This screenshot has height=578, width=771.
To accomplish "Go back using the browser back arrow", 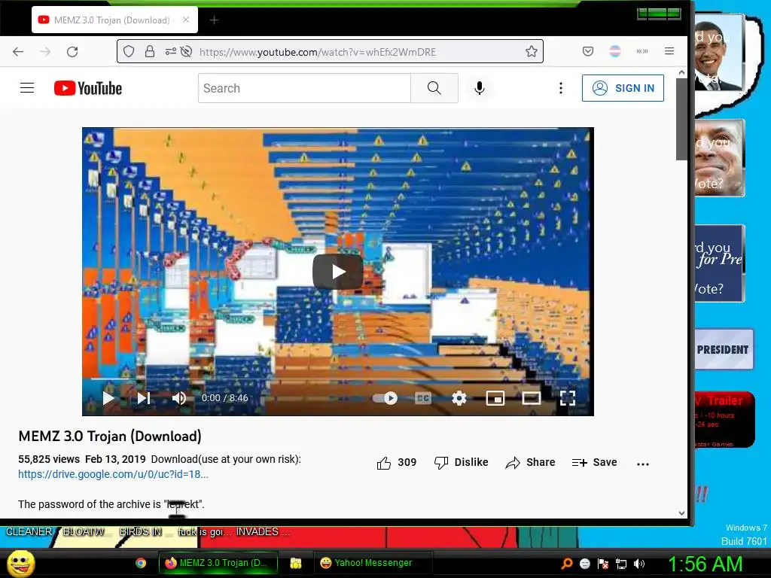I will pos(18,52).
